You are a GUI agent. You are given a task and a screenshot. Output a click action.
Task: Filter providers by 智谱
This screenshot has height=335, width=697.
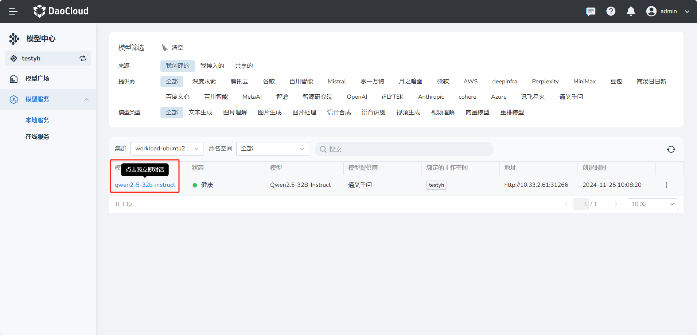coord(282,97)
